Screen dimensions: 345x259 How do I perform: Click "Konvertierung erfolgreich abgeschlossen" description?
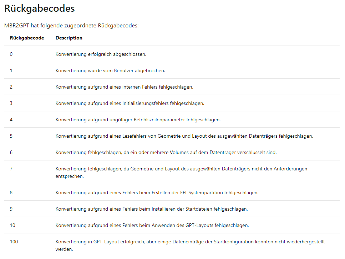[x=101, y=54]
